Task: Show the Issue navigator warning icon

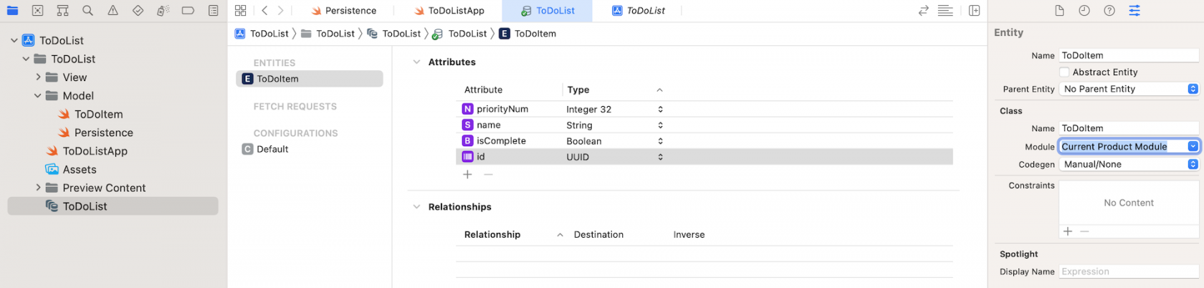Action: click(x=113, y=11)
